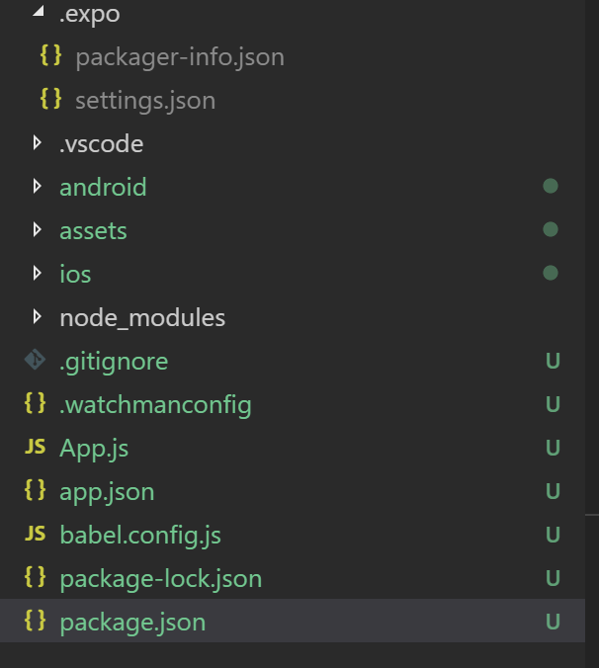This screenshot has width=599, height=668.
Task: Click the braces icon beside app.json
Action: click(x=35, y=490)
